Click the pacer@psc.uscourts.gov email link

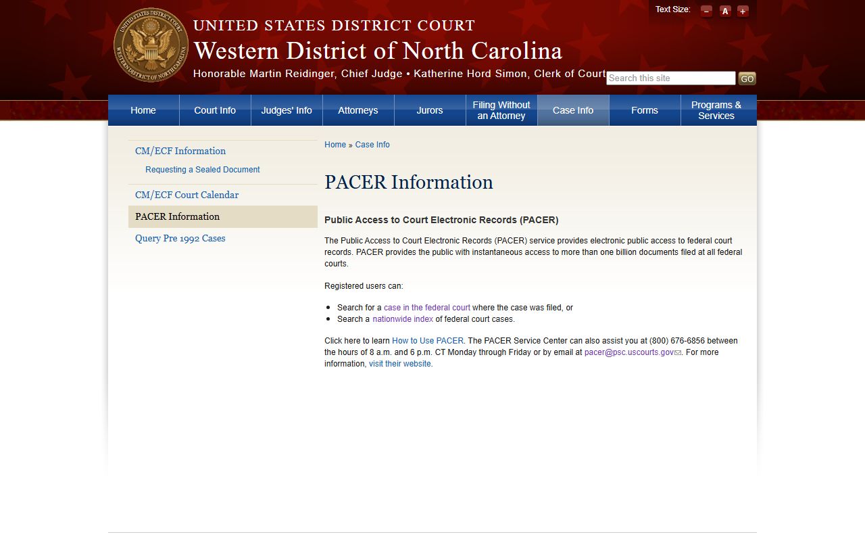(x=629, y=352)
